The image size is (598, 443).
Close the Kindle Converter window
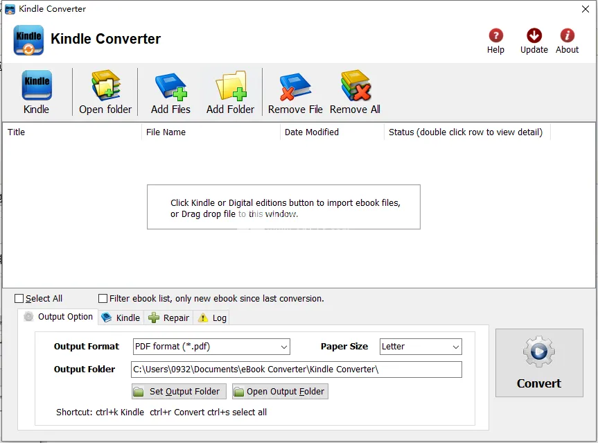click(586, 9)
